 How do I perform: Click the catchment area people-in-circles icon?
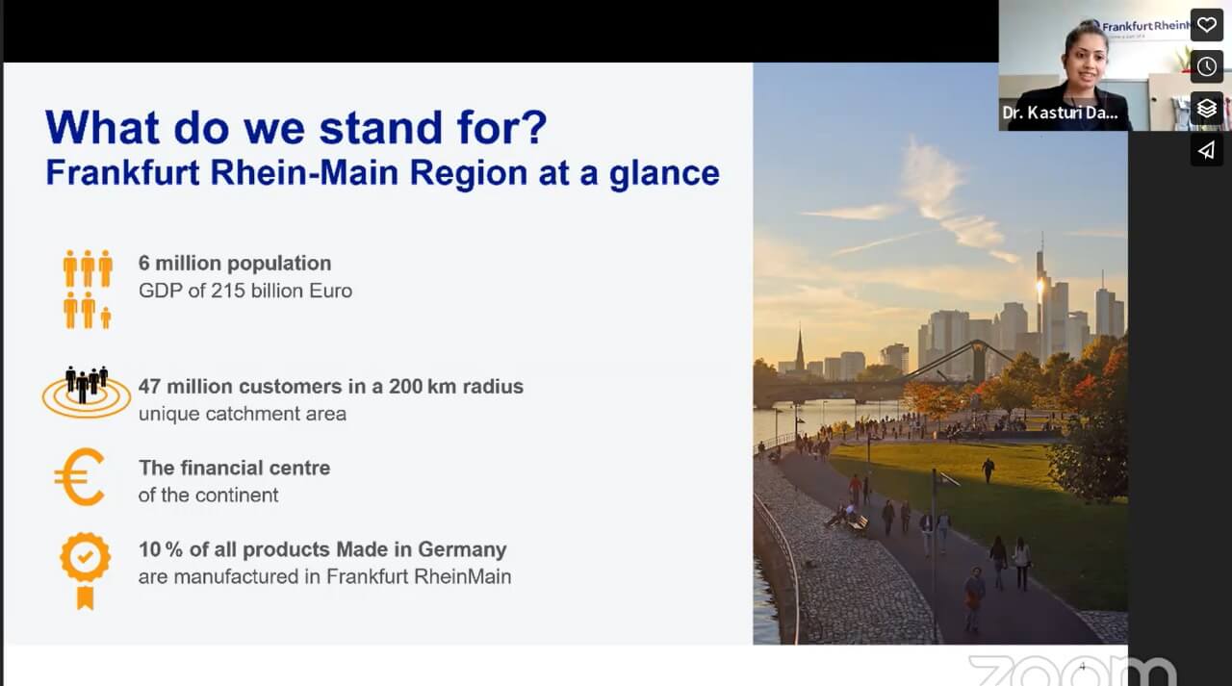click(x=87, y=392)
